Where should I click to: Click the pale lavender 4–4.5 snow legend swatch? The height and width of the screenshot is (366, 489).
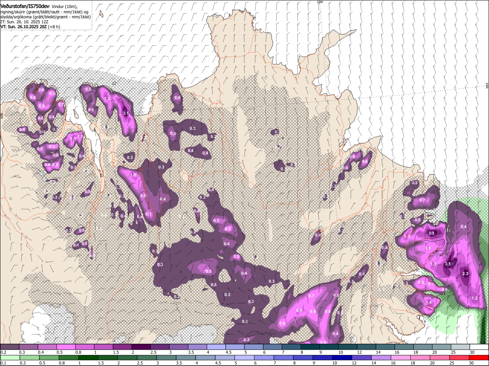pyautogui.click(x=216, y=347)
